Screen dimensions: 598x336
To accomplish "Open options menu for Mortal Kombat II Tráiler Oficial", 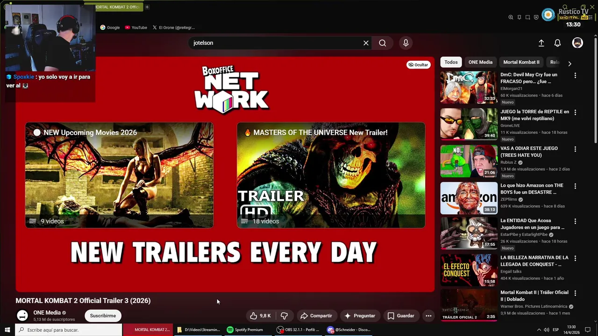I will (x=575, y=293).
